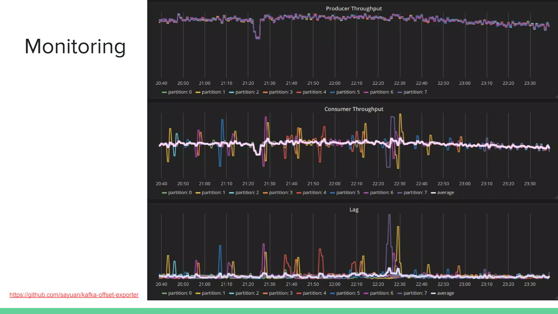Viewport: 558px width, 314px height.
Task: Click the 22:30 time label on Lag chart
Action: (x=399, y=284)
